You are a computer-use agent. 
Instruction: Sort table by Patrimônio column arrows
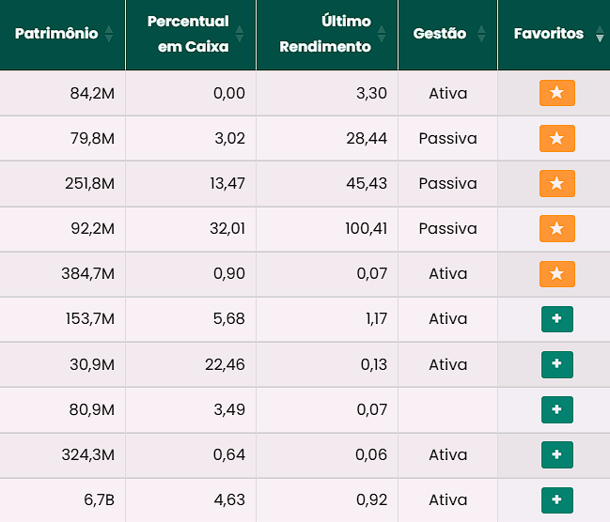[x=109, y=34]
